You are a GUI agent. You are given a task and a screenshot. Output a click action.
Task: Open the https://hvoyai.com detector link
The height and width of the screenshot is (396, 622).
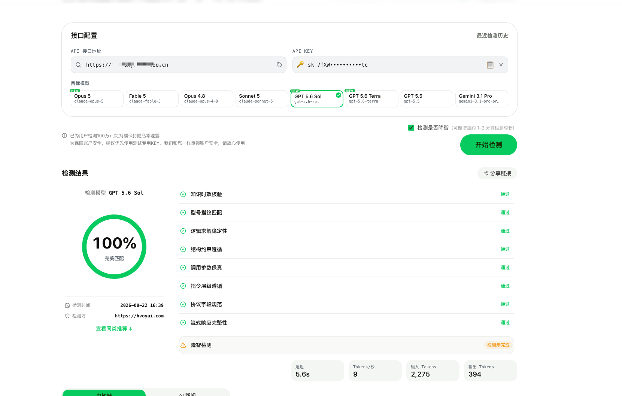[139, 316]
